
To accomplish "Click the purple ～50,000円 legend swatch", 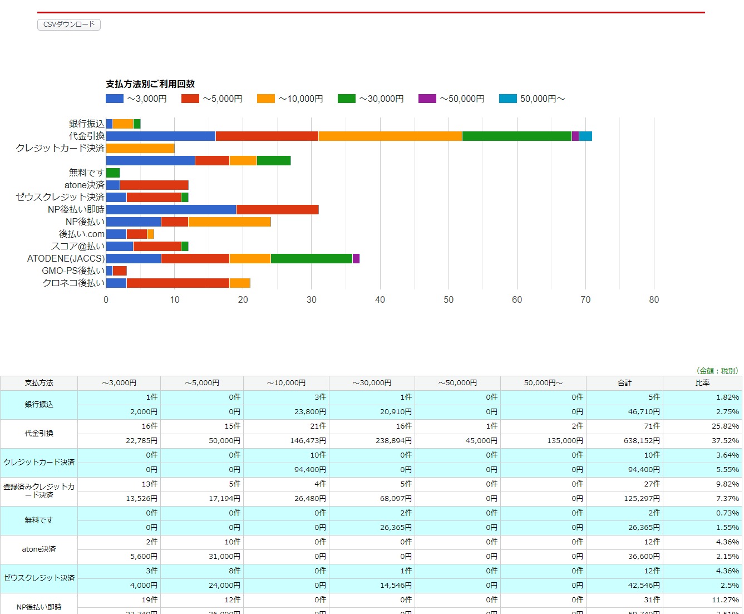I will pos(427,99).
